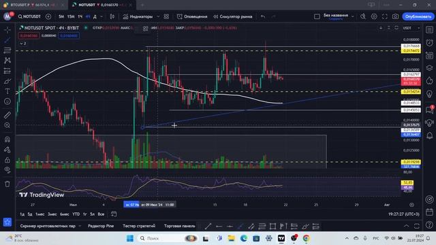Open the trading panel tab

pos(179,226)
